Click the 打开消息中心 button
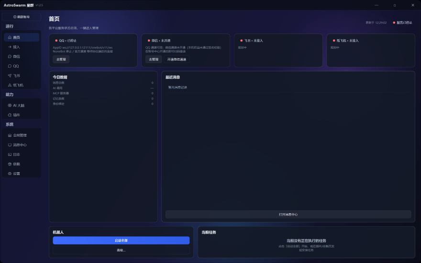Image resolution: width=421 pixels, height=263 pixels. click(288, 214)
